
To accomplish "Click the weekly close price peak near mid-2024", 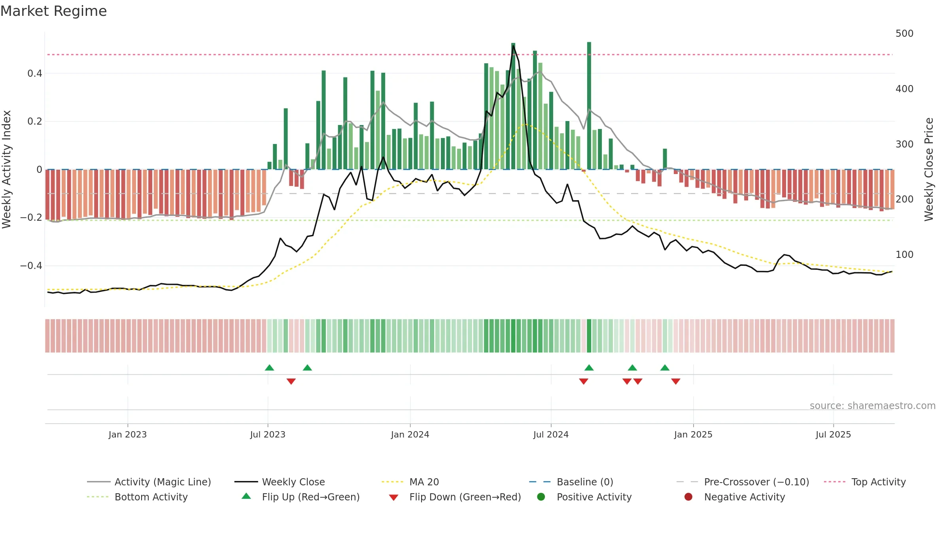I will (513, 46).
